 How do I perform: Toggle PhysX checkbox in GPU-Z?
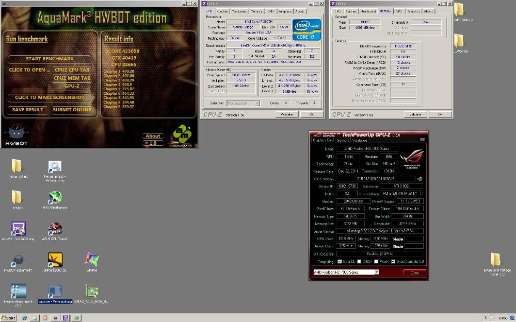(x=376, y=262)
